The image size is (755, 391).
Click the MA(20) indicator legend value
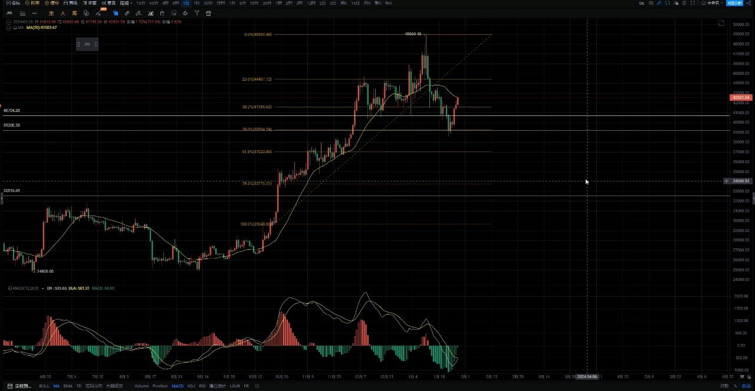click(x=41, y=28)
